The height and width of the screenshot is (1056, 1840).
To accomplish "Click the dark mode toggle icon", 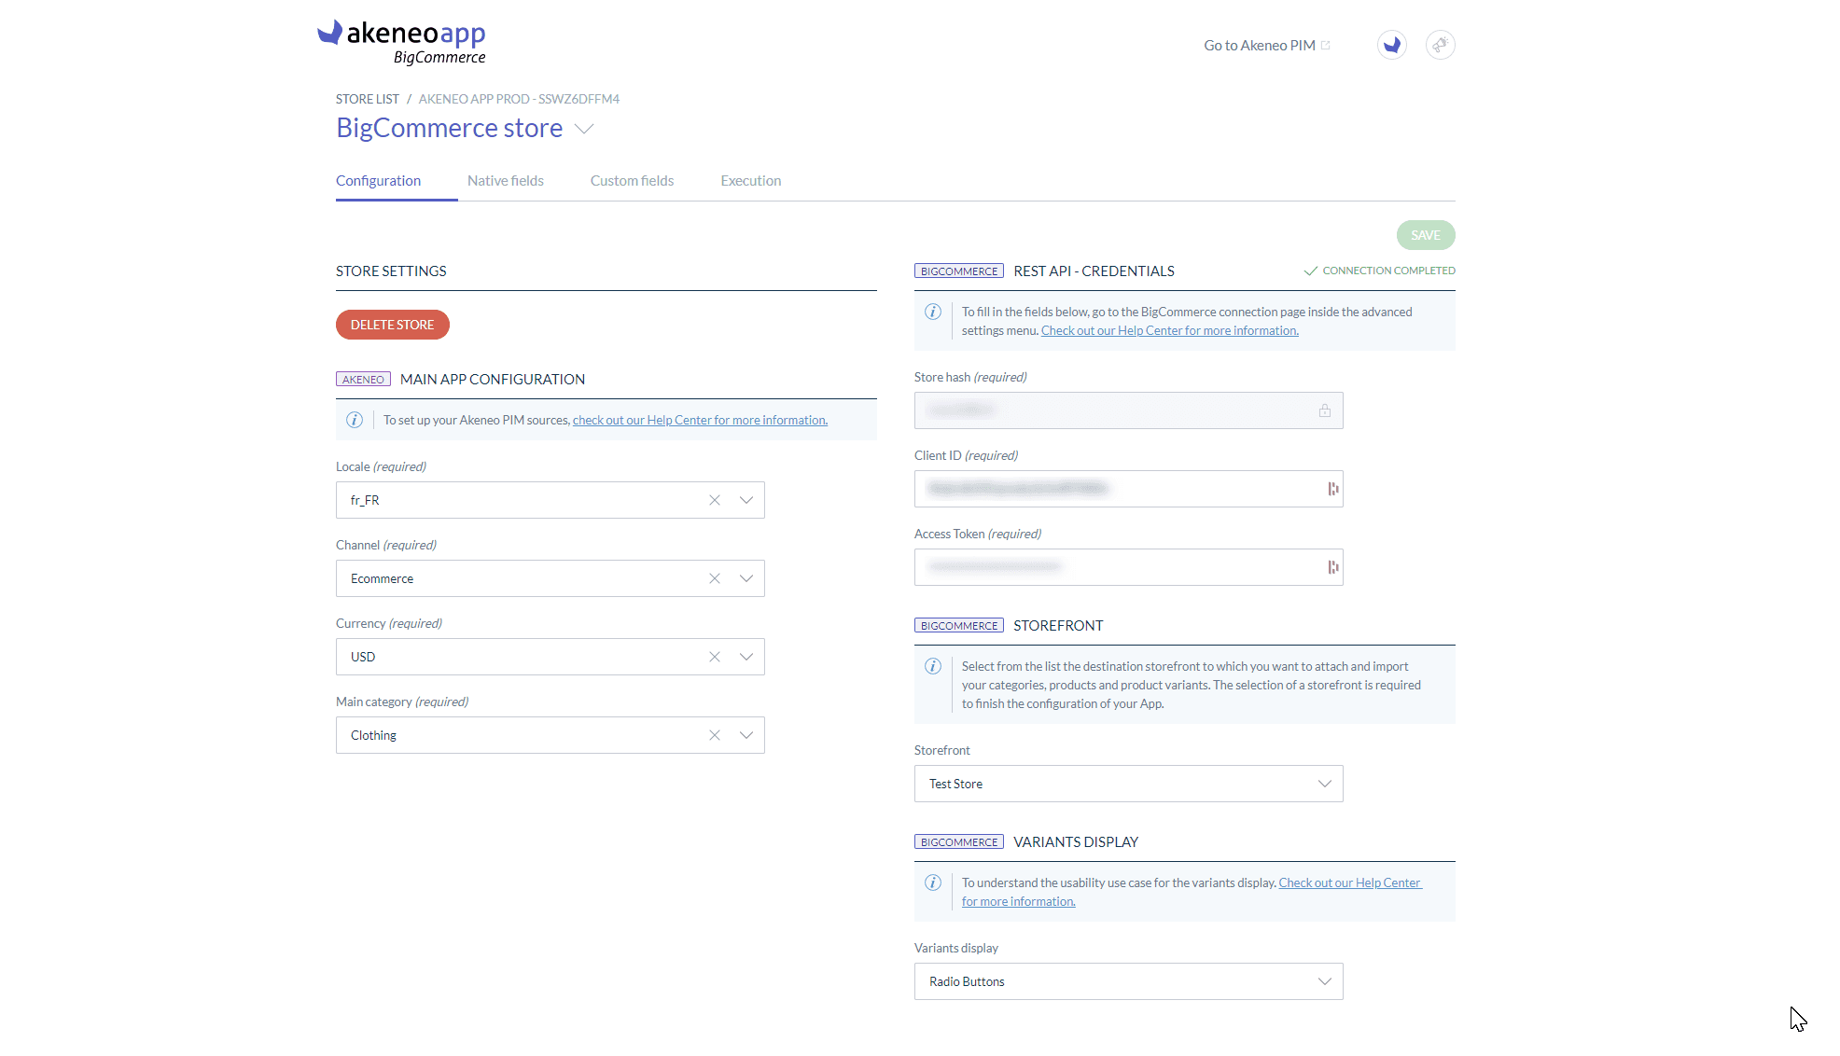I will [1390, 44].
